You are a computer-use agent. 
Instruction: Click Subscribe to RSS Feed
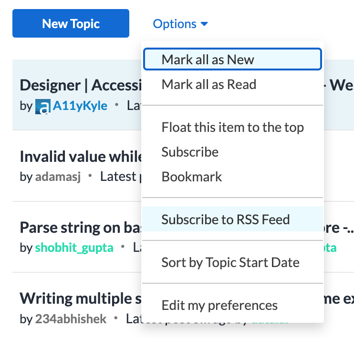[226, 220]
